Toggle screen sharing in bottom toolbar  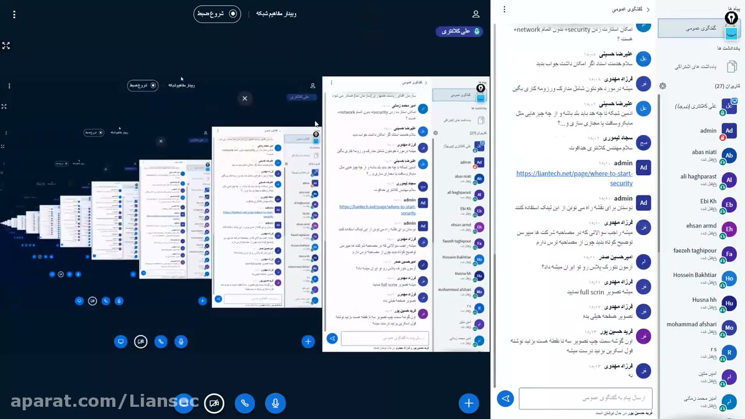click(x=183, y=403)
